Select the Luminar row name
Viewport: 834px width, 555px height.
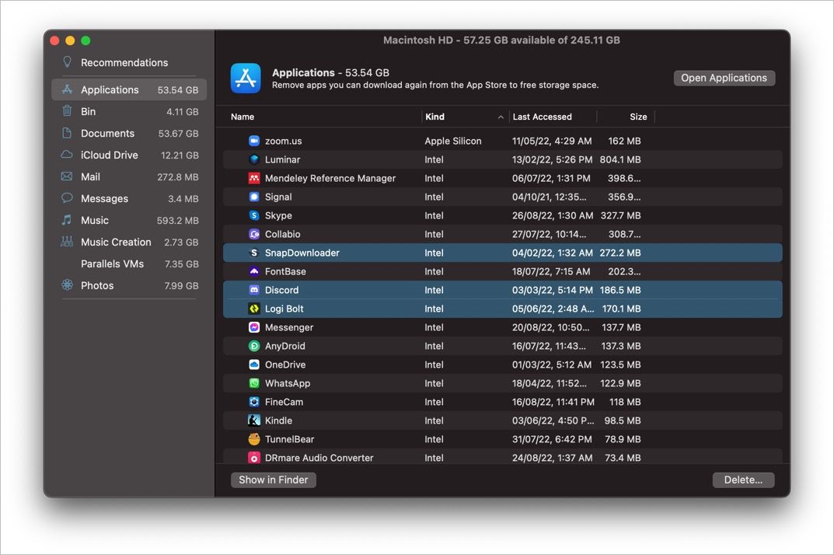[282, 159]
